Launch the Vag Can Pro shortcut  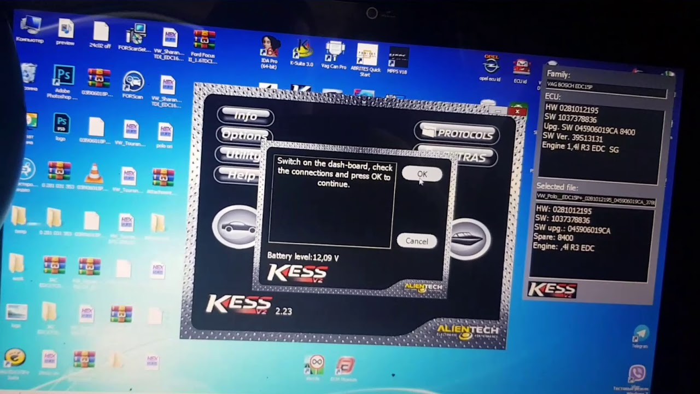pyautogui.click(x=333, y=55)
